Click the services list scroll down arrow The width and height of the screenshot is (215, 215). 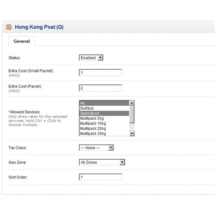132,133
